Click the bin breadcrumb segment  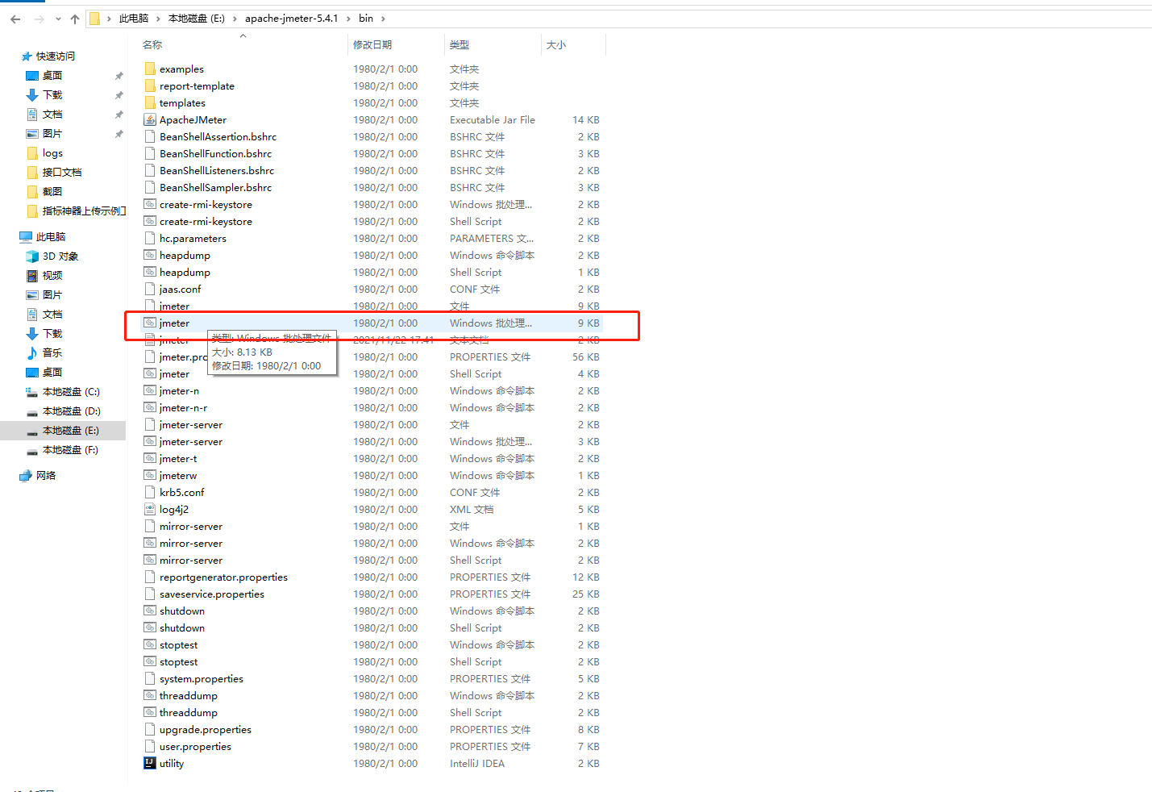pos(366,19)
